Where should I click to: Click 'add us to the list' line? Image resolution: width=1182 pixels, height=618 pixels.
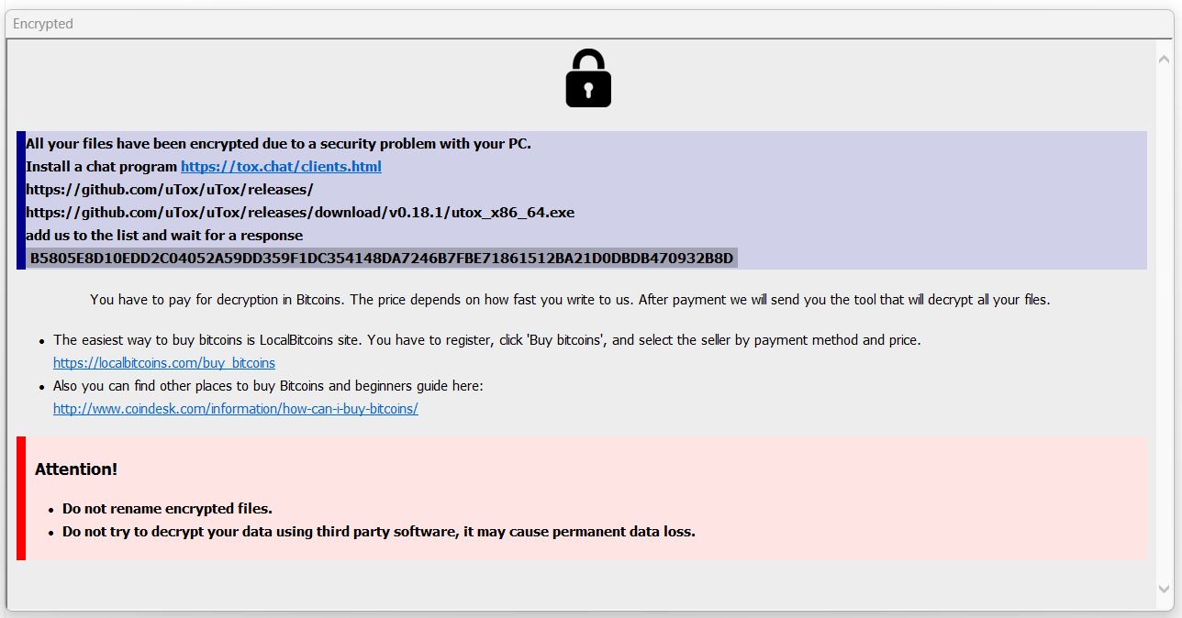point(164,236)
